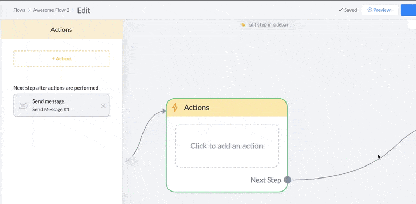Viewport: 416px width, 204px height.
Task: Click the Next Step label in node
Action: [x=266, y=180]
